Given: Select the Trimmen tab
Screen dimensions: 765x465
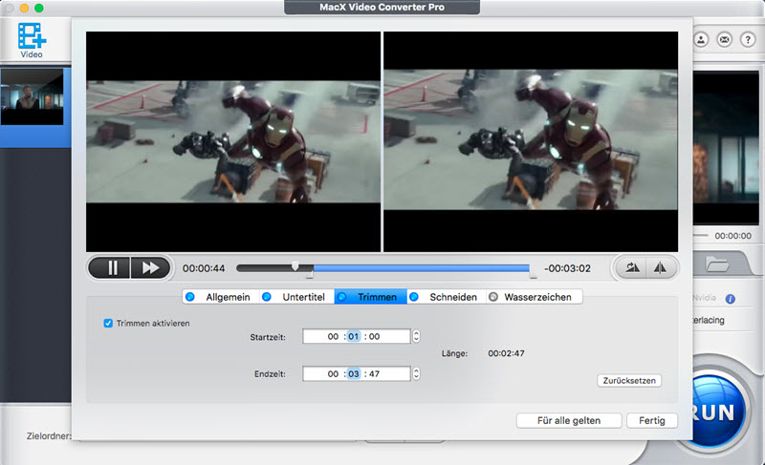Looking at the screenshot, I should click(x=370, y=297).
